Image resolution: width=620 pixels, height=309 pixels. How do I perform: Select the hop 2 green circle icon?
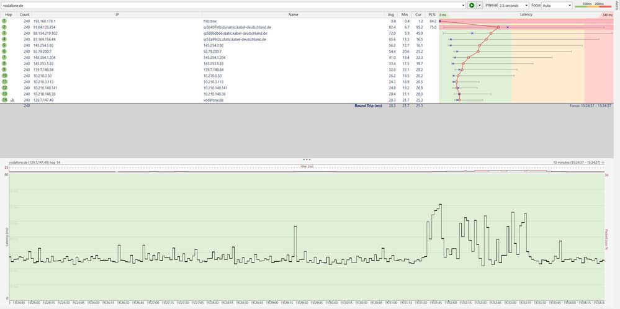tap(4, 27)
